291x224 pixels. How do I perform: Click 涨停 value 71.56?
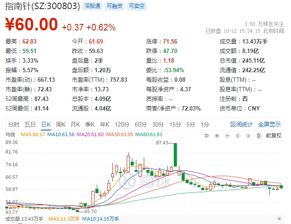point(170,41)
